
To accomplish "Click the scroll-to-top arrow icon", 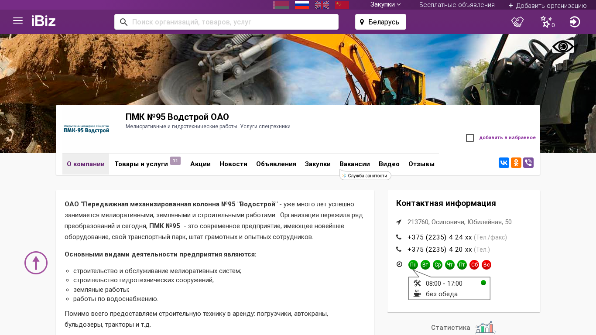I will coord(36,263).
